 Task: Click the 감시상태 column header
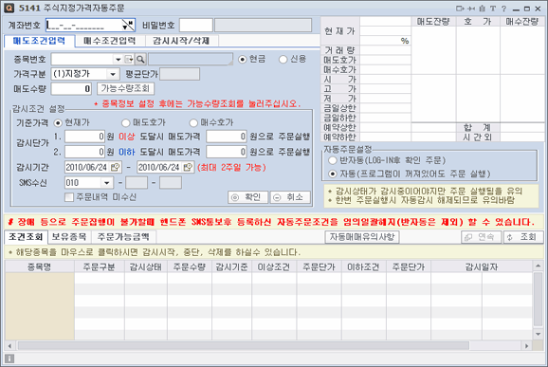coord(146,267)
